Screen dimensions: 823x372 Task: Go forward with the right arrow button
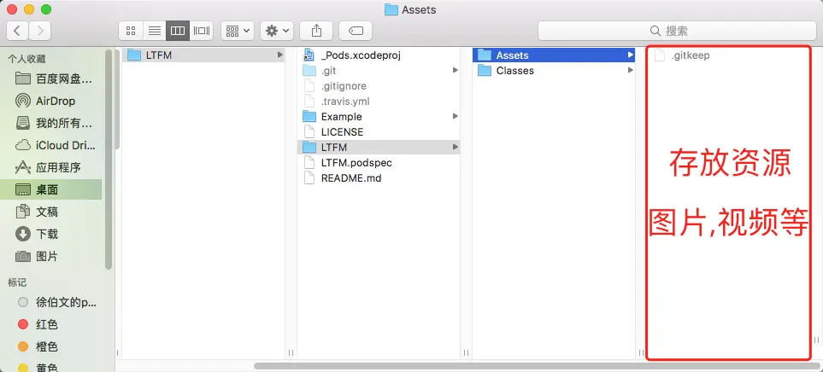pyautogui.click(x=40, y=31)
